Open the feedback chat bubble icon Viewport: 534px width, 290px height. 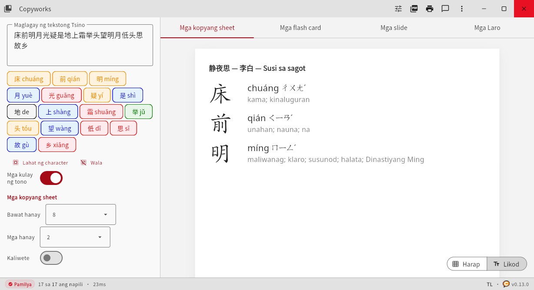pyautogui.click(x=445, y=9)
